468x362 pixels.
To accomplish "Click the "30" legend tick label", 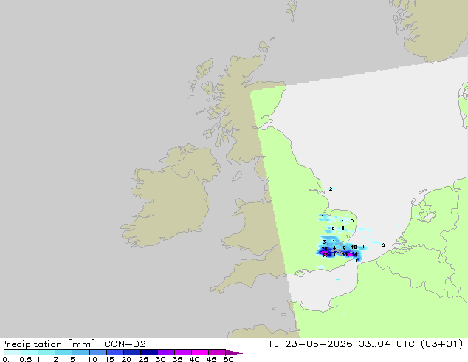I will [160, 359].
